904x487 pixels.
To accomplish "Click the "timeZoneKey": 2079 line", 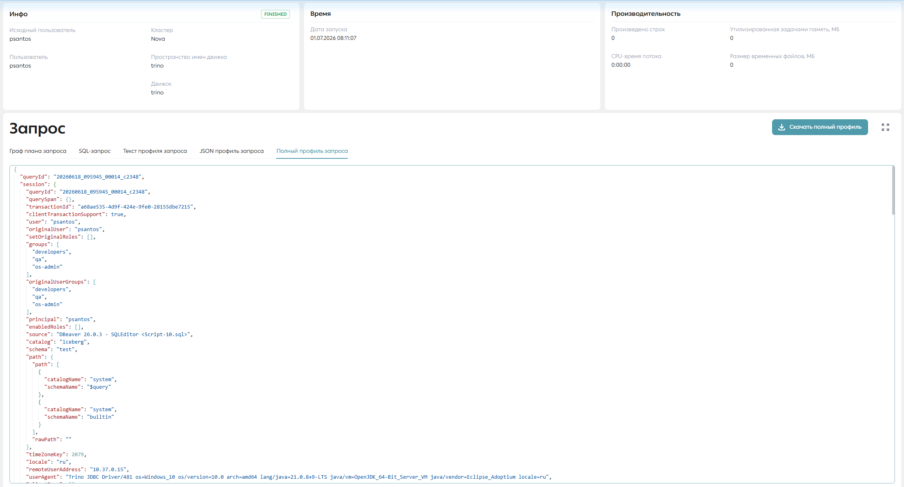I will pyautogui.click(x=56, y=455).
